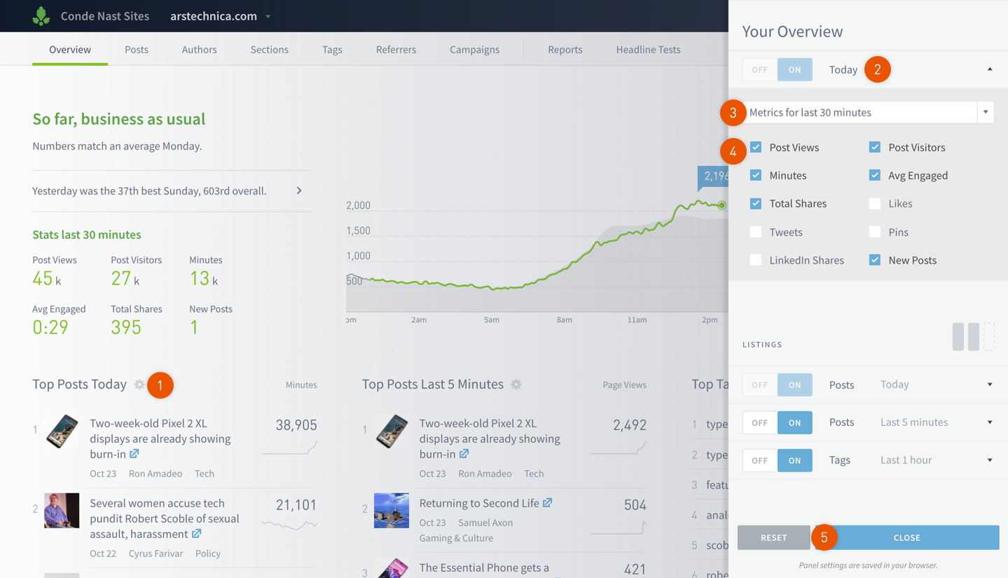Viewport: 1008px width, 578px height.
Task: Open The Essential Phone gets a post
Action: pos(484,567)
